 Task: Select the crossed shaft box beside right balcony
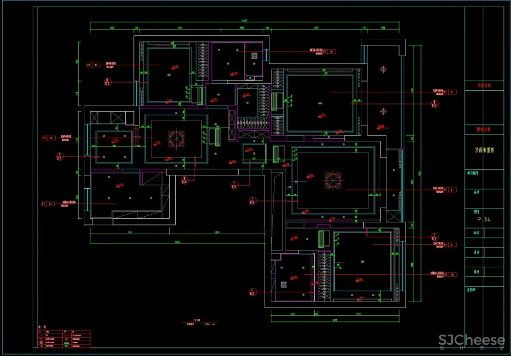[x=393, y=216]
